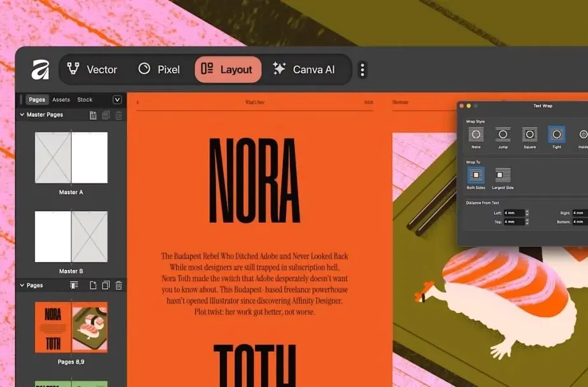Open the Canva AI tools
Viewport: 588px width, 387px height.
point(304,69)
